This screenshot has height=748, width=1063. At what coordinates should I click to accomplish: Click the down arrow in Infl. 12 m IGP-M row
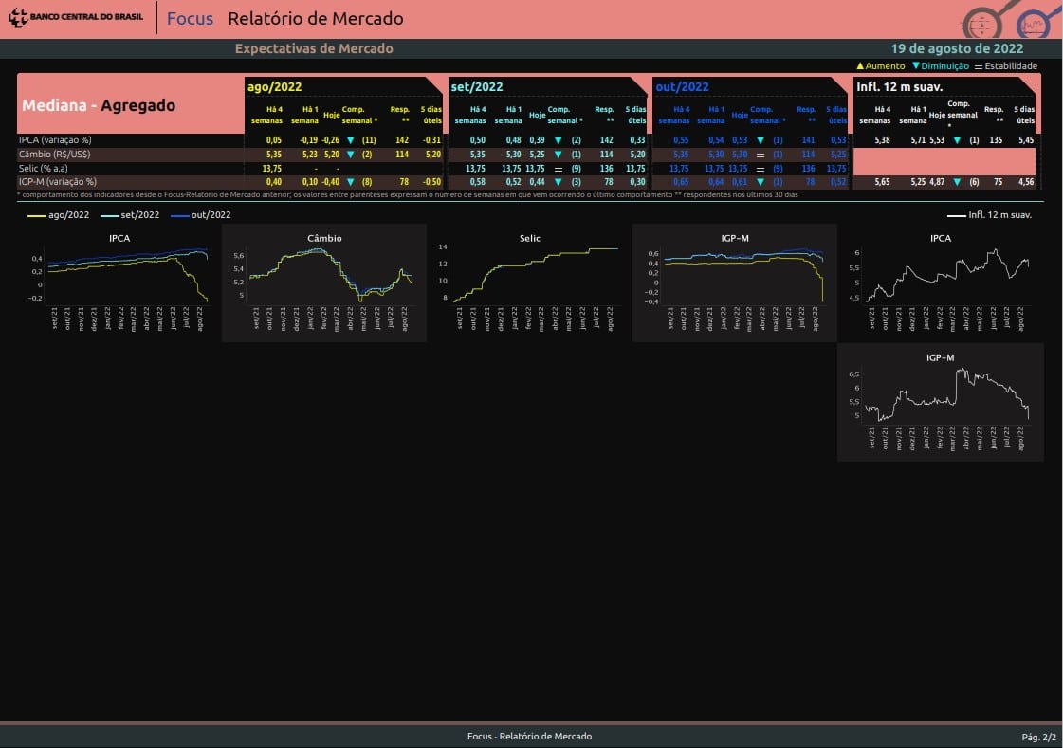958,182
